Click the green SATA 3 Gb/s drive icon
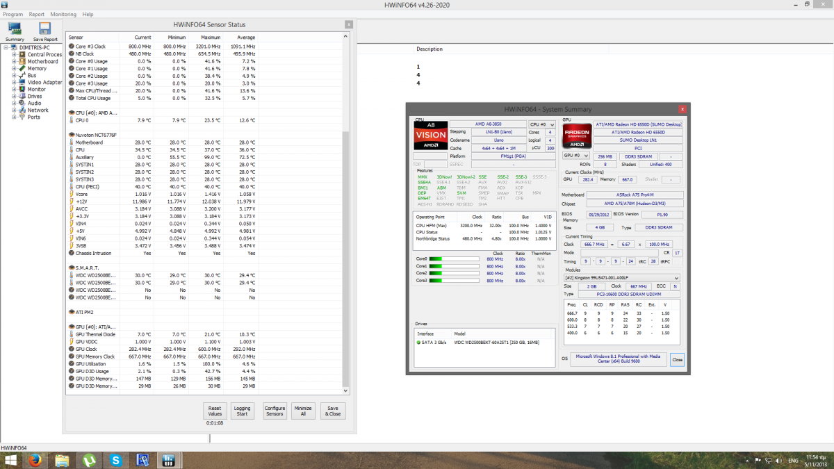 pyautogui.click(x=418, y=343)
